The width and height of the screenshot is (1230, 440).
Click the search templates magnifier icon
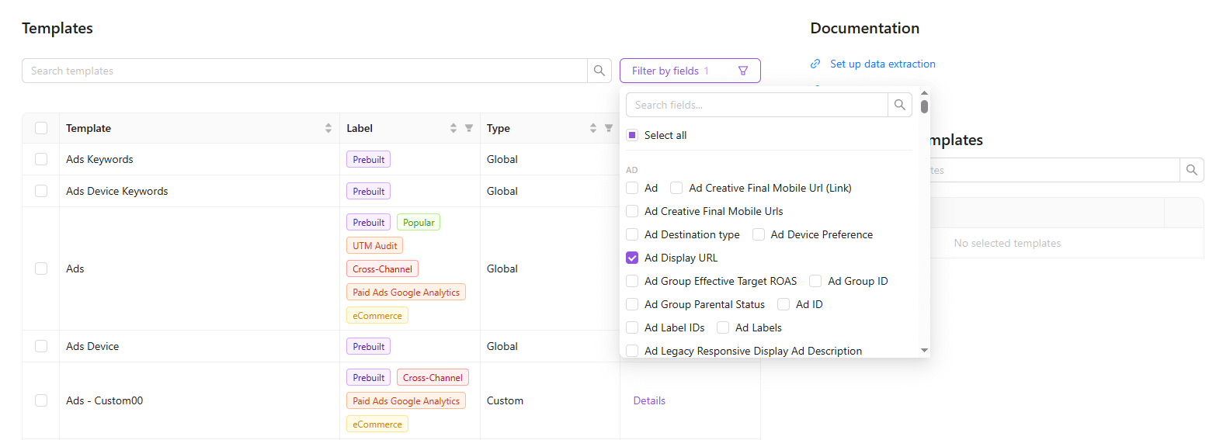(599, 71)
